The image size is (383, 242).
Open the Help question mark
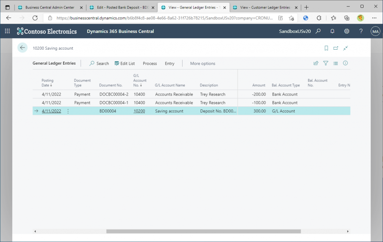point(361,31)
